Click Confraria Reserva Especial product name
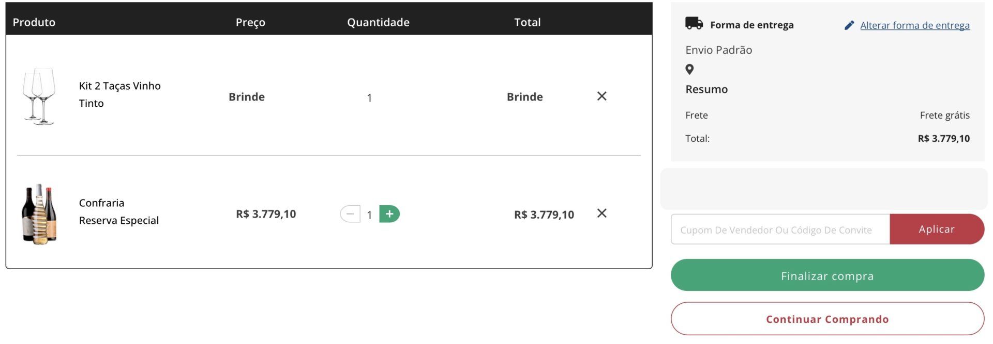993x344 pixels. (x=118, y=211)
